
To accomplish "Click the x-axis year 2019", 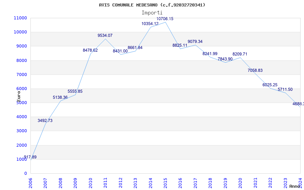I will pyautogui.click(x=225, y=183).
